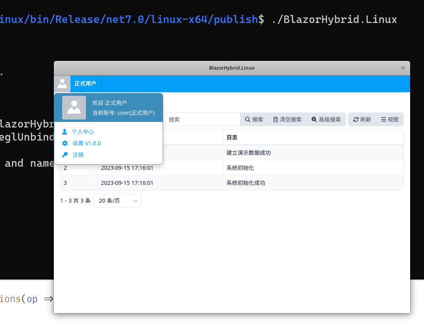Click the list lines icon on 视图
Screen dimensions: 424x325
click(384, 120)
